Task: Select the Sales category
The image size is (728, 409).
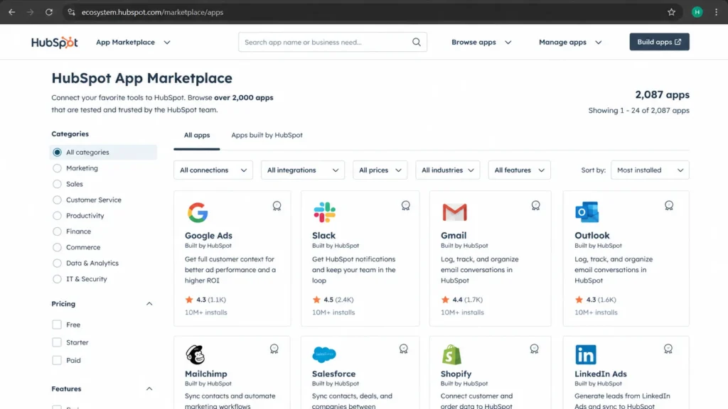Action: [x=57, y=184]
